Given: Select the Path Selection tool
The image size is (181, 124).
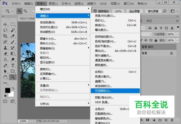Looking at the screenshot, I should coord(5,71).
